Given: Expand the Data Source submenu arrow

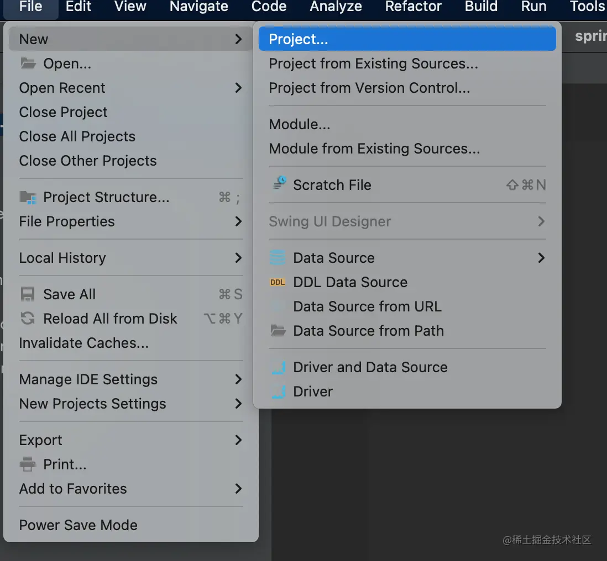Looking at the screenshot, I should tap(541, 258).
